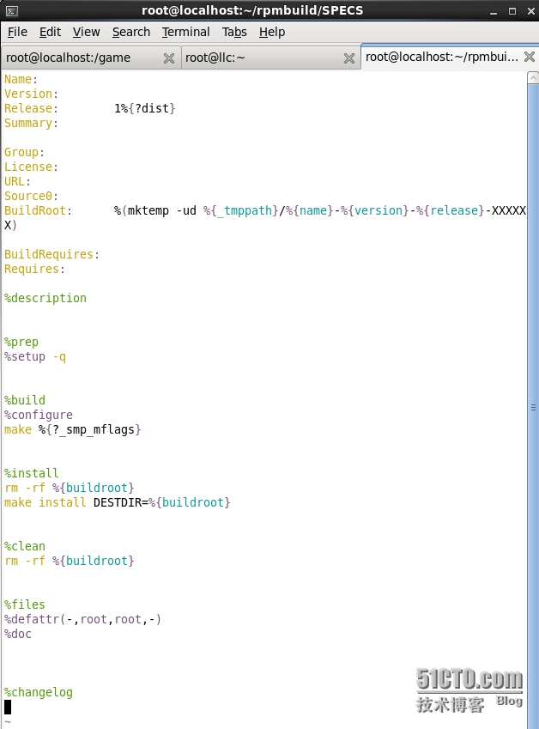Open the File menu
The image size is (539, 729).
[18, 32]
